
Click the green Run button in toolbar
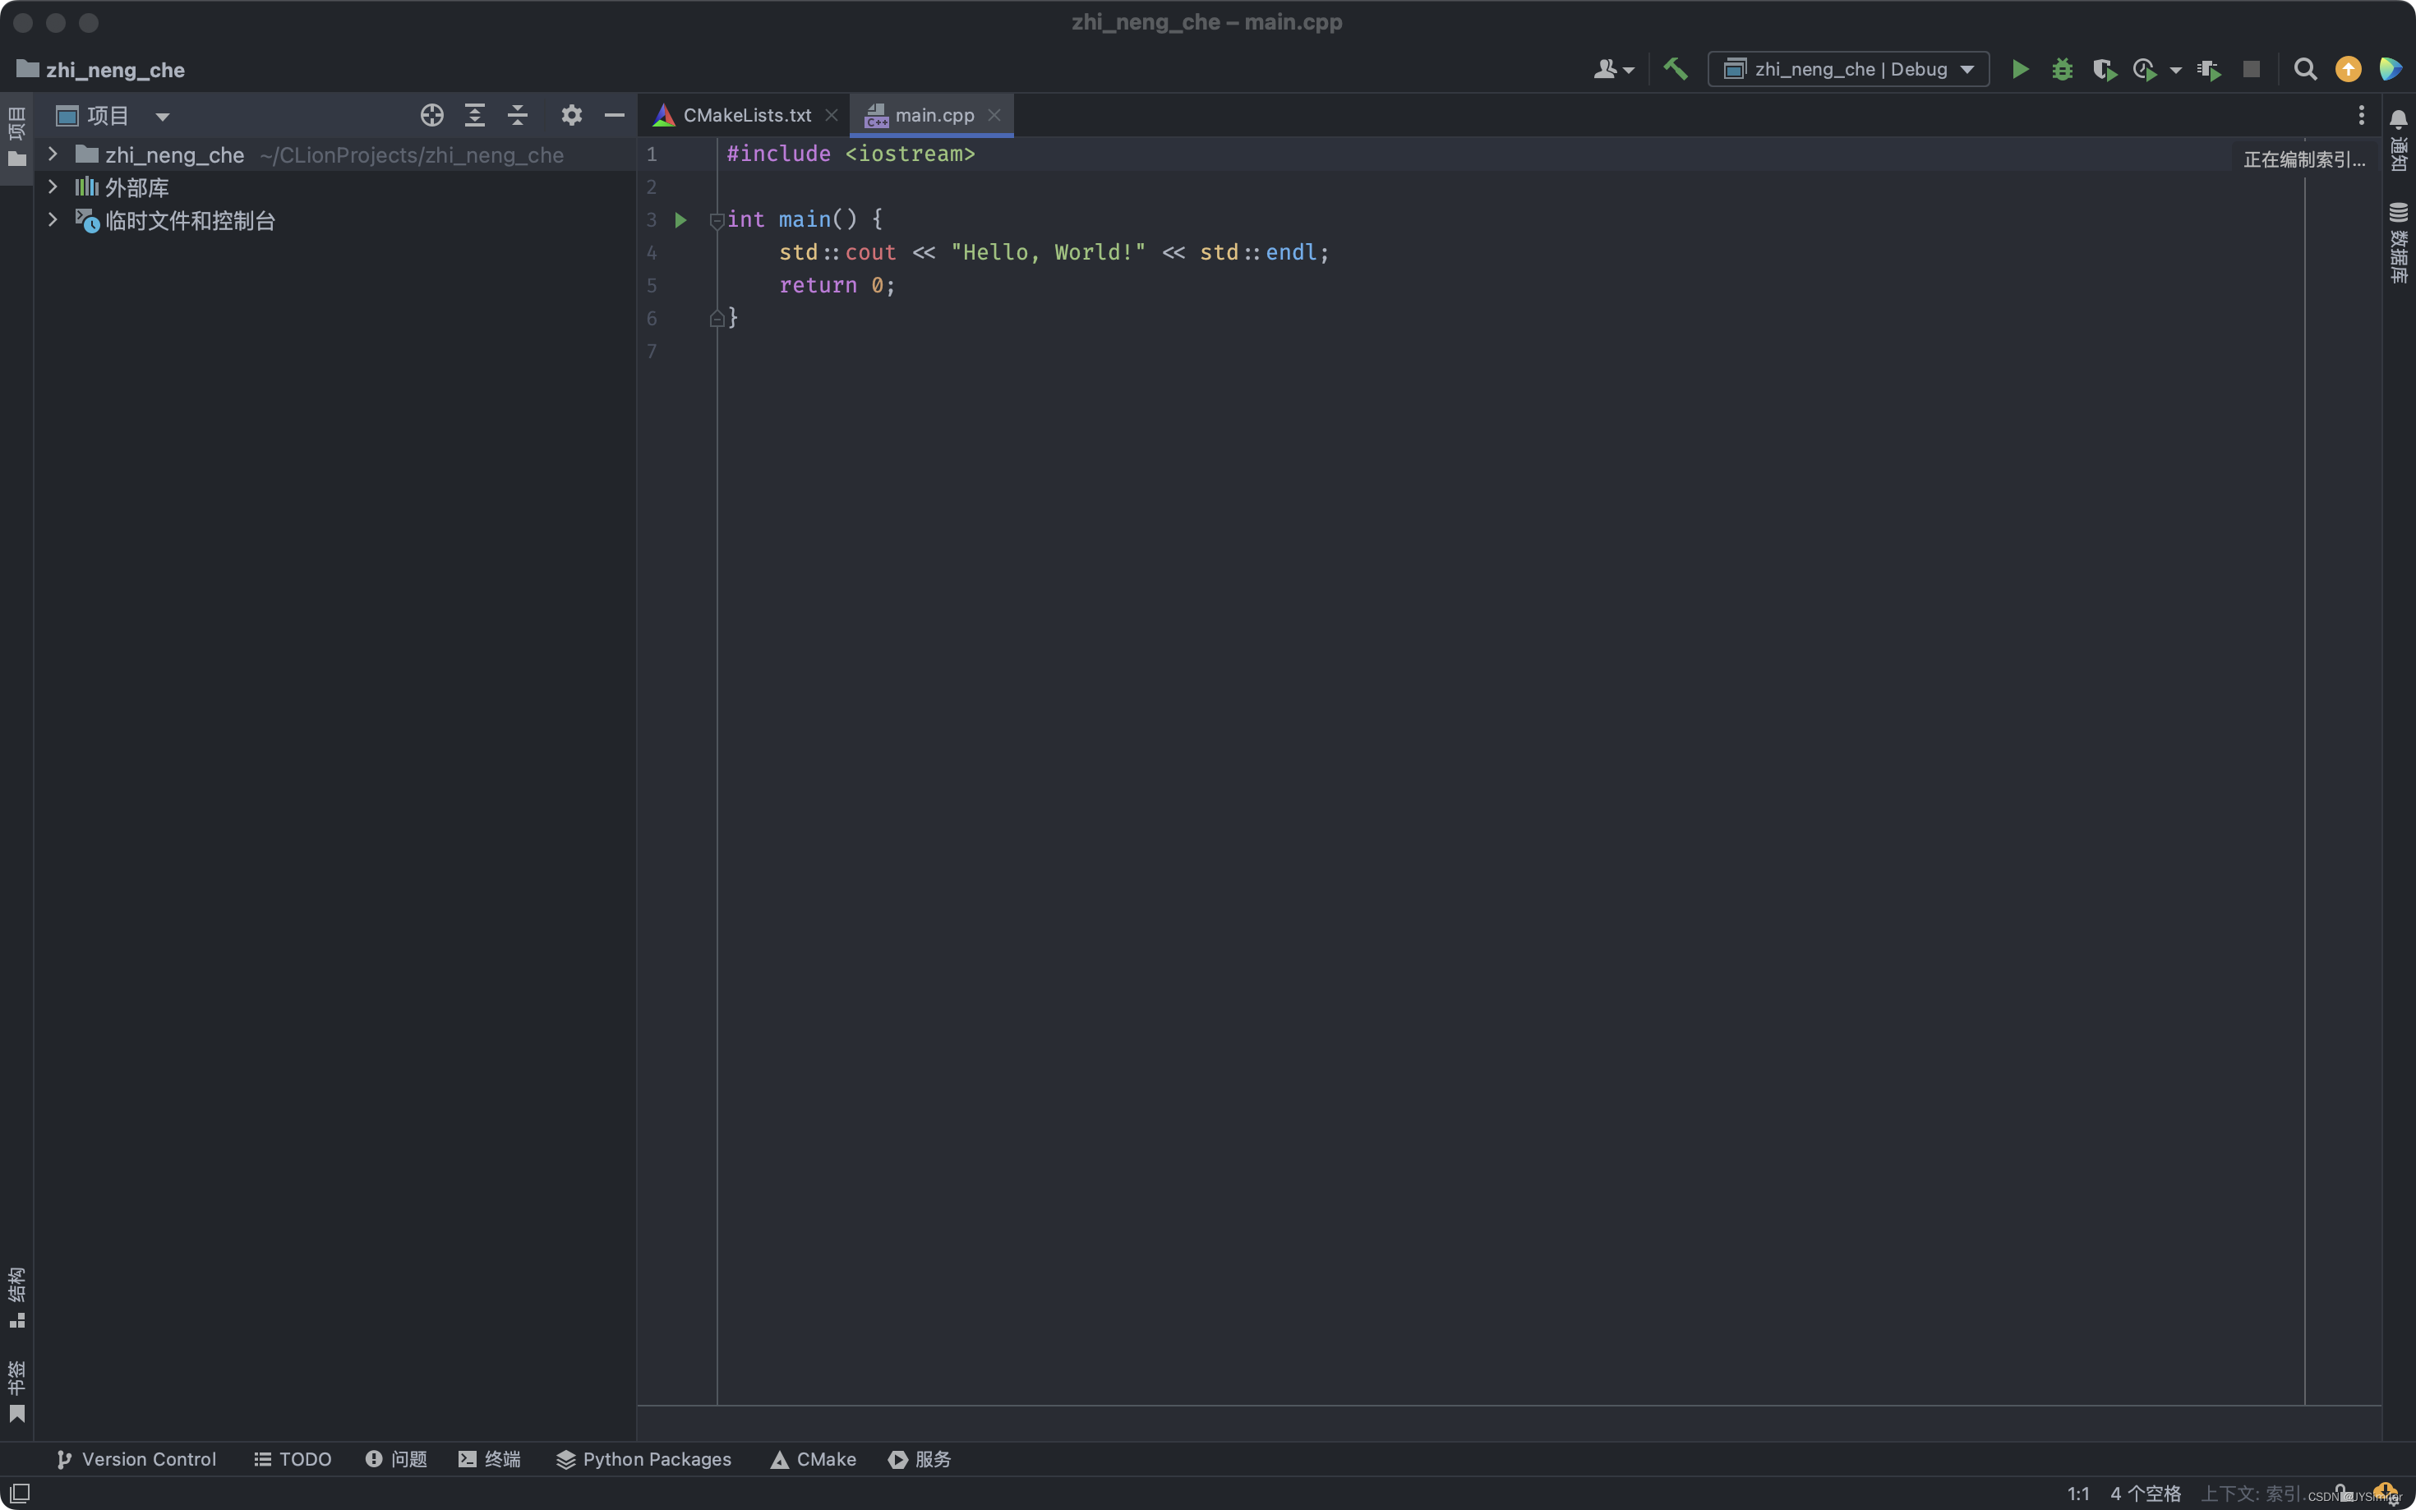(2019, 69)
